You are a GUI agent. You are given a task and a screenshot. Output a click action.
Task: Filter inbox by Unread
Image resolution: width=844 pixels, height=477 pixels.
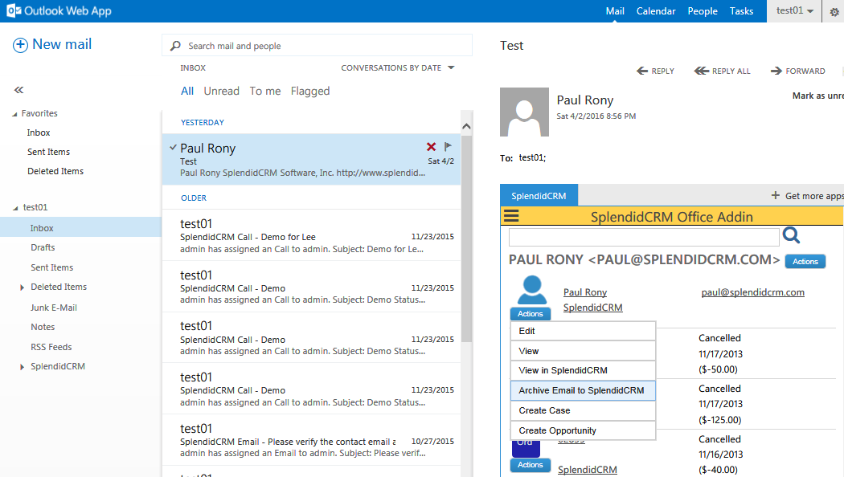tap(221, 92)
